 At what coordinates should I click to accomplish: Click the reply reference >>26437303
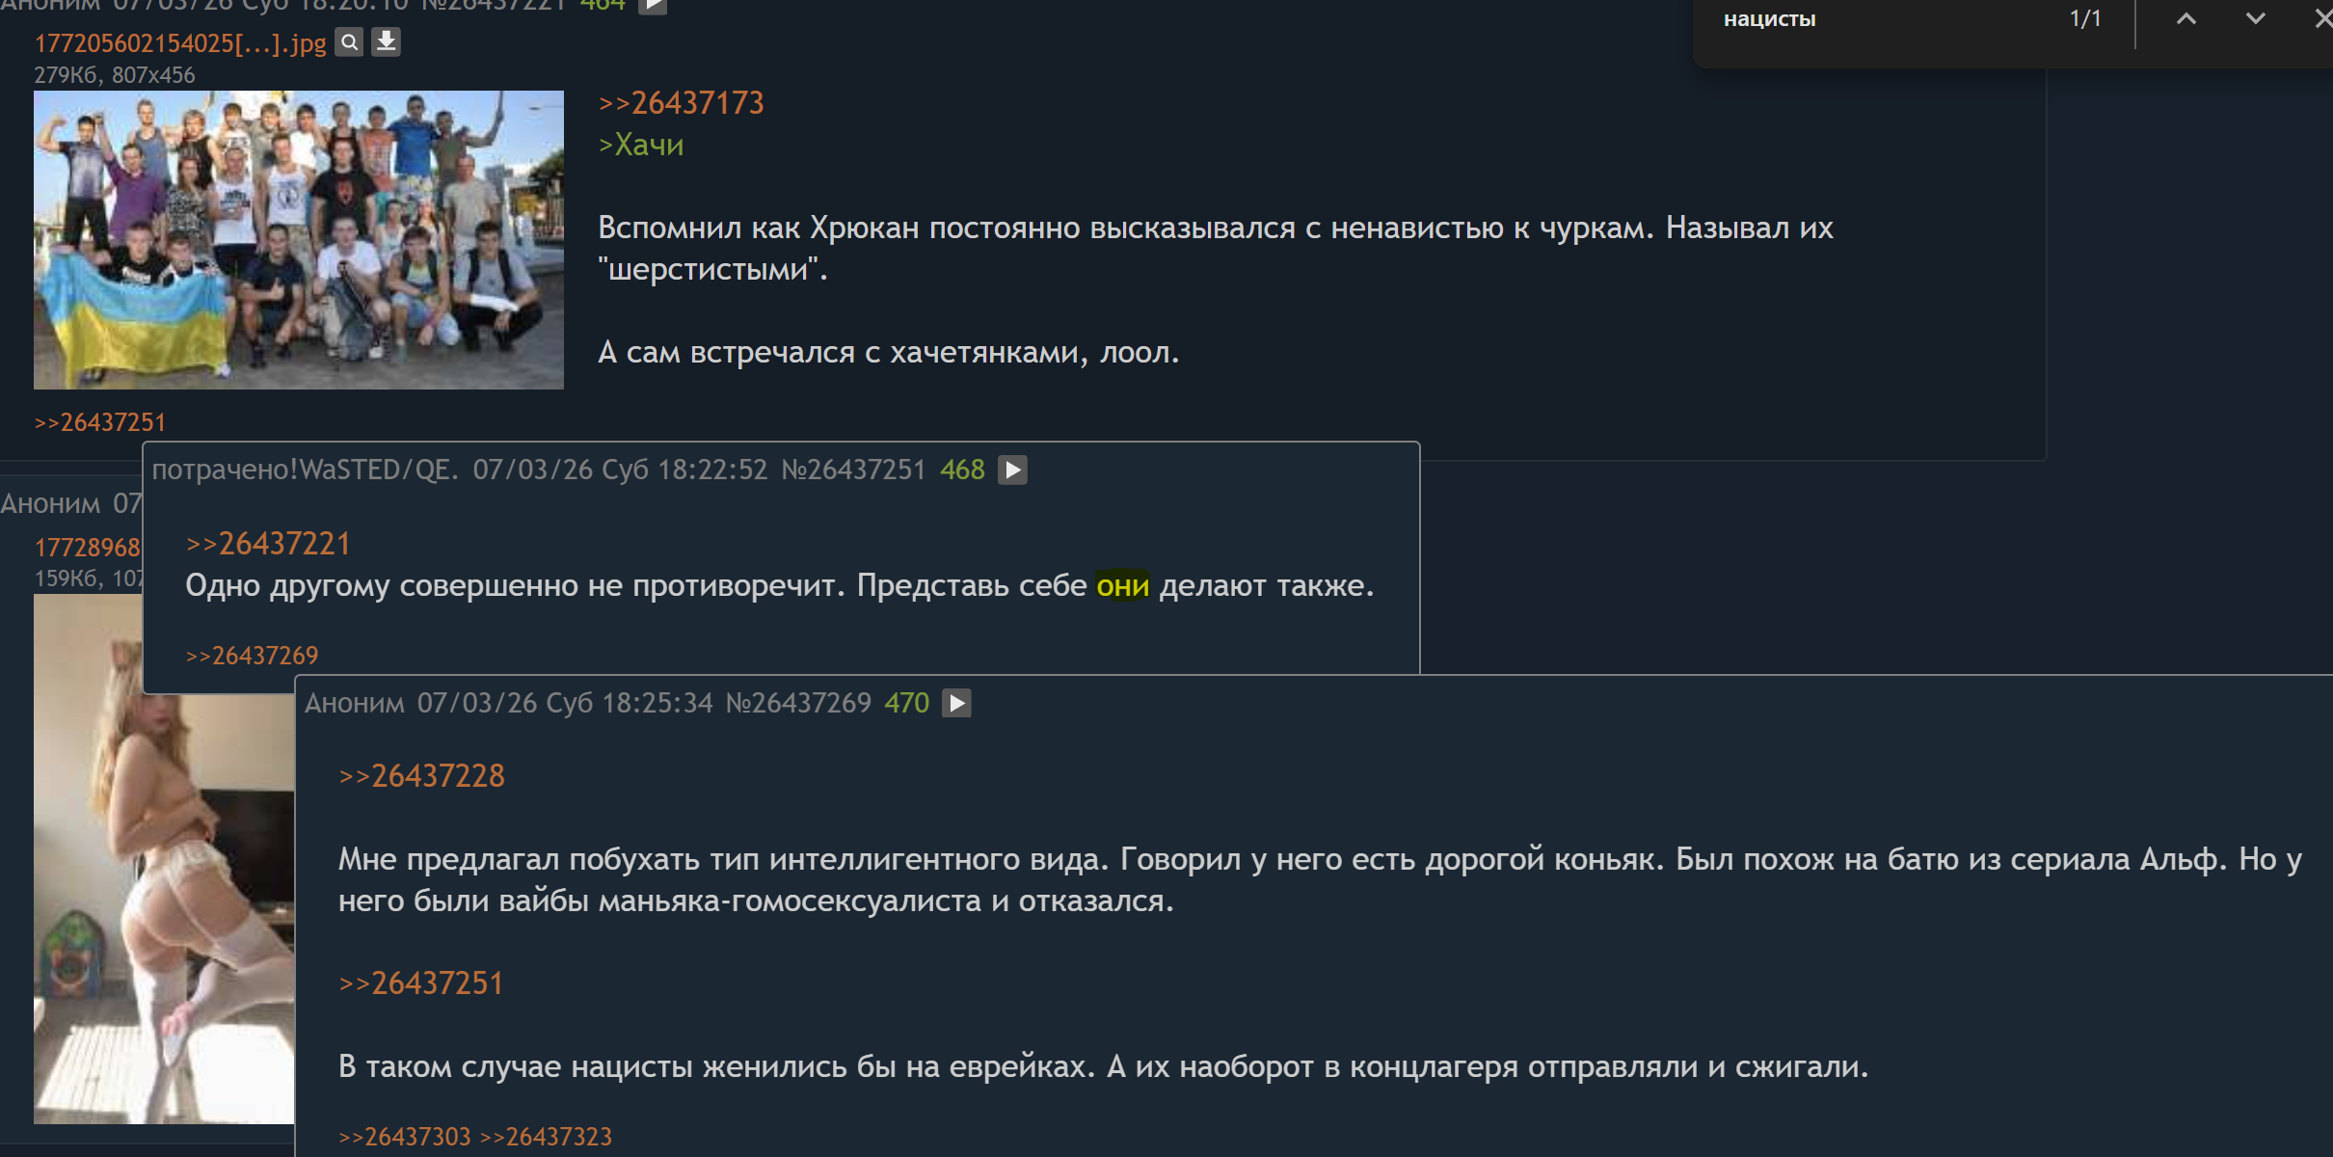[405, 1137]
